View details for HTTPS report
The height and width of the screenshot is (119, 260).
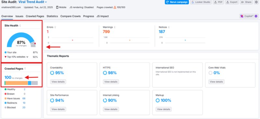tap(111, 82)
